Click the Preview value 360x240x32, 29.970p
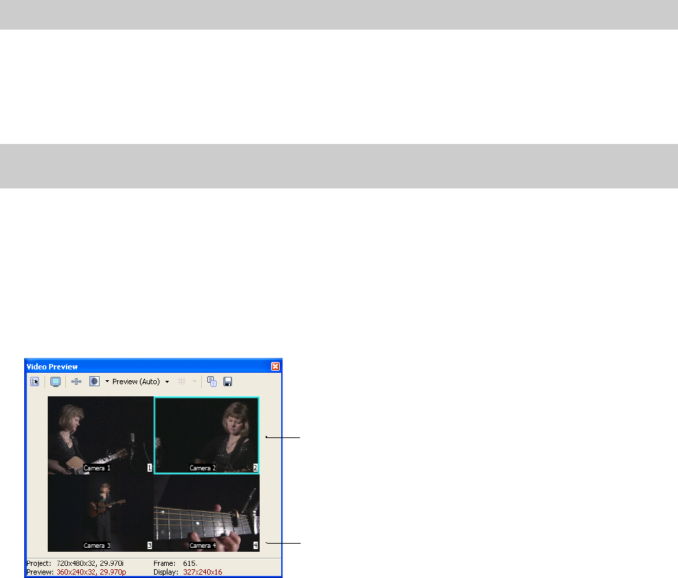Viewport: 678px width, 578px height. [91, 572]
